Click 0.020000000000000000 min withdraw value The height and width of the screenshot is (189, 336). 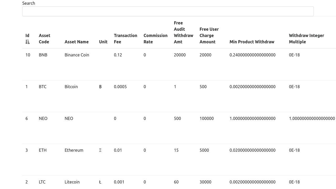coord(253,150)
